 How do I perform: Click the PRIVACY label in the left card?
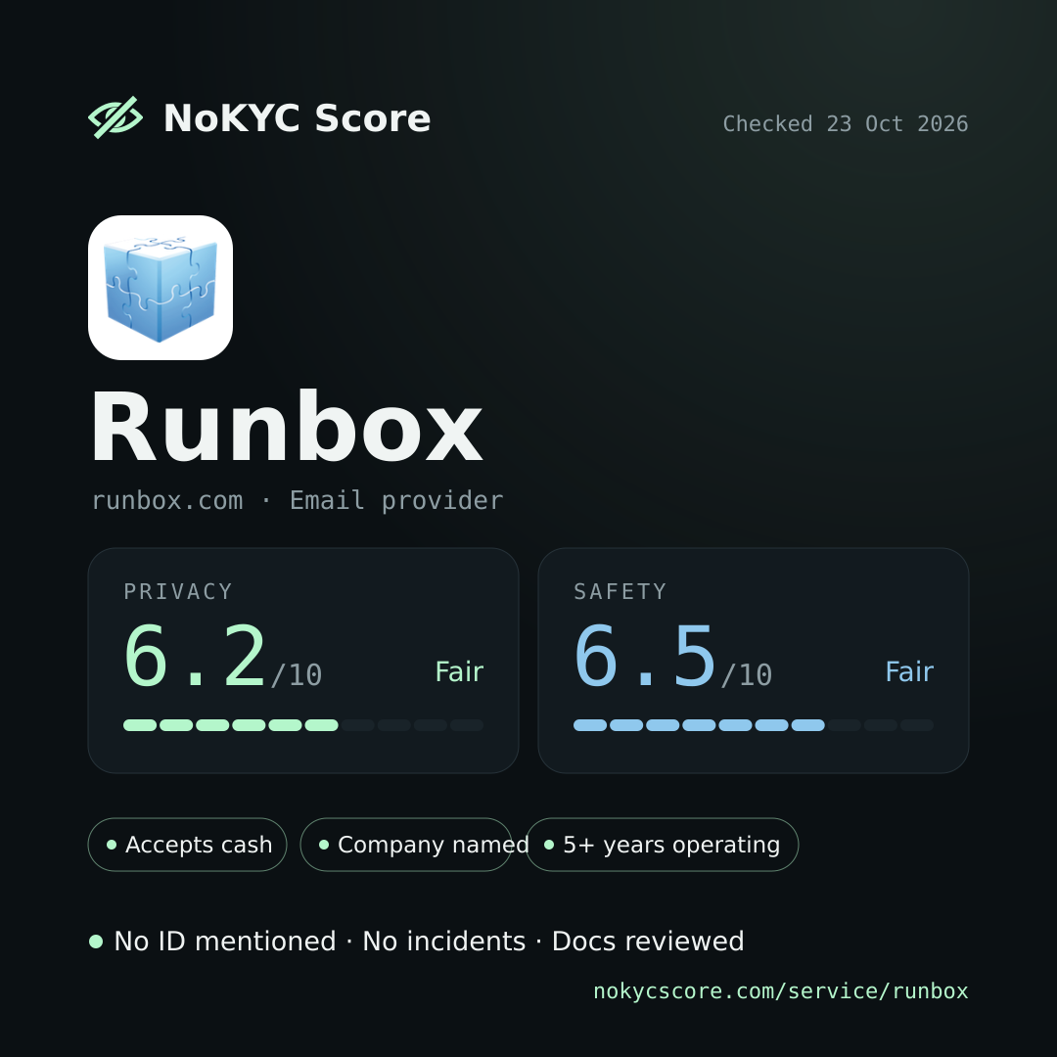[178, 592]
